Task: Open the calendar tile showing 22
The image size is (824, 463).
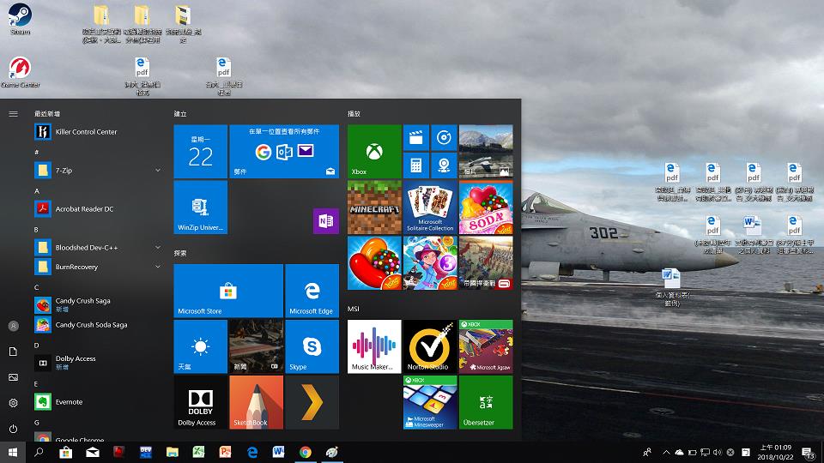Action: pos(200,151)
